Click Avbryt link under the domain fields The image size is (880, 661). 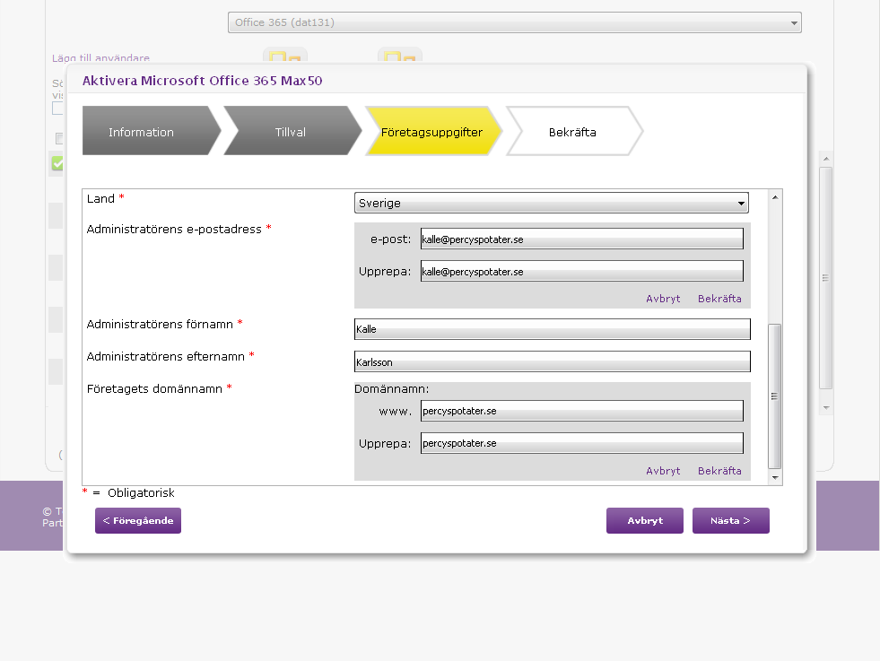(x=663, y=471)
